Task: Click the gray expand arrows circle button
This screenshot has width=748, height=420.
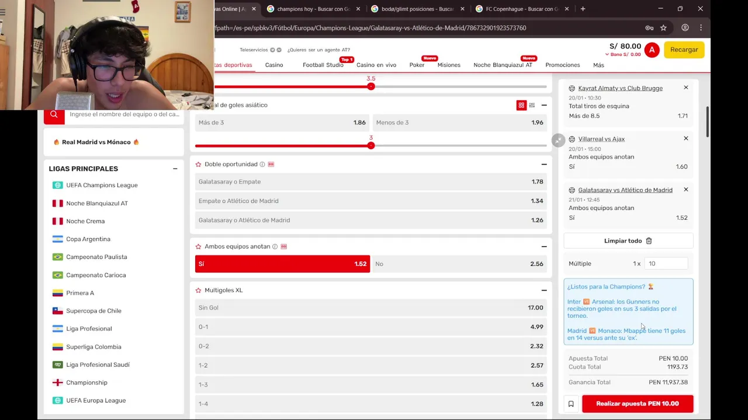Action: tap(558, 141)
